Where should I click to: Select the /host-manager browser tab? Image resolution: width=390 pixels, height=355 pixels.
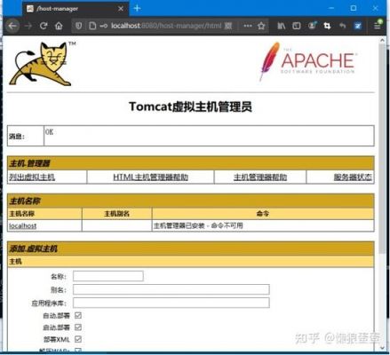pos(76,9)
